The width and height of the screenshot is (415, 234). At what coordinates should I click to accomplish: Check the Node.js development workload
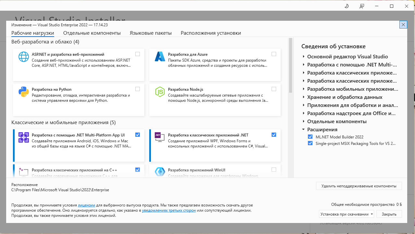click(274, 89)
